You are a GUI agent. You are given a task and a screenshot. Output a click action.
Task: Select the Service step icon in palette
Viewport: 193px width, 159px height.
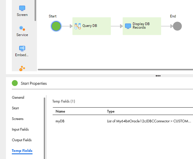click(22, 28)
